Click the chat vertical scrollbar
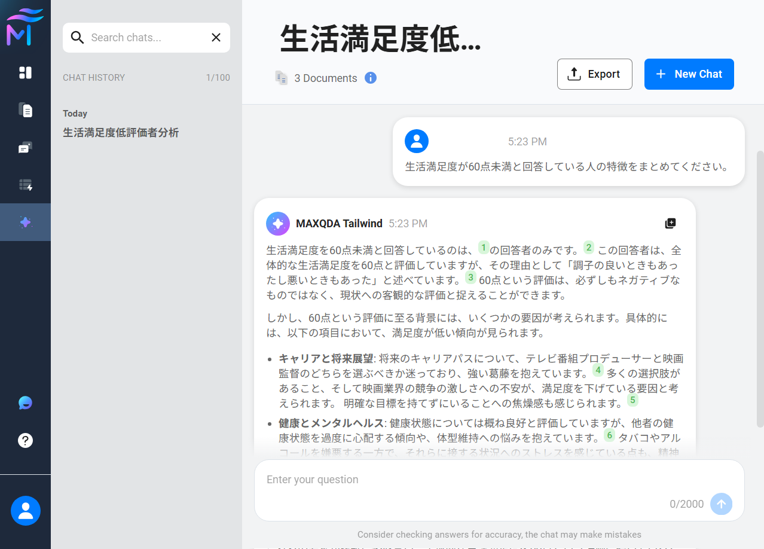Image resolution: width=764 pixels, height=549 pixels. [x=760, y=287]
